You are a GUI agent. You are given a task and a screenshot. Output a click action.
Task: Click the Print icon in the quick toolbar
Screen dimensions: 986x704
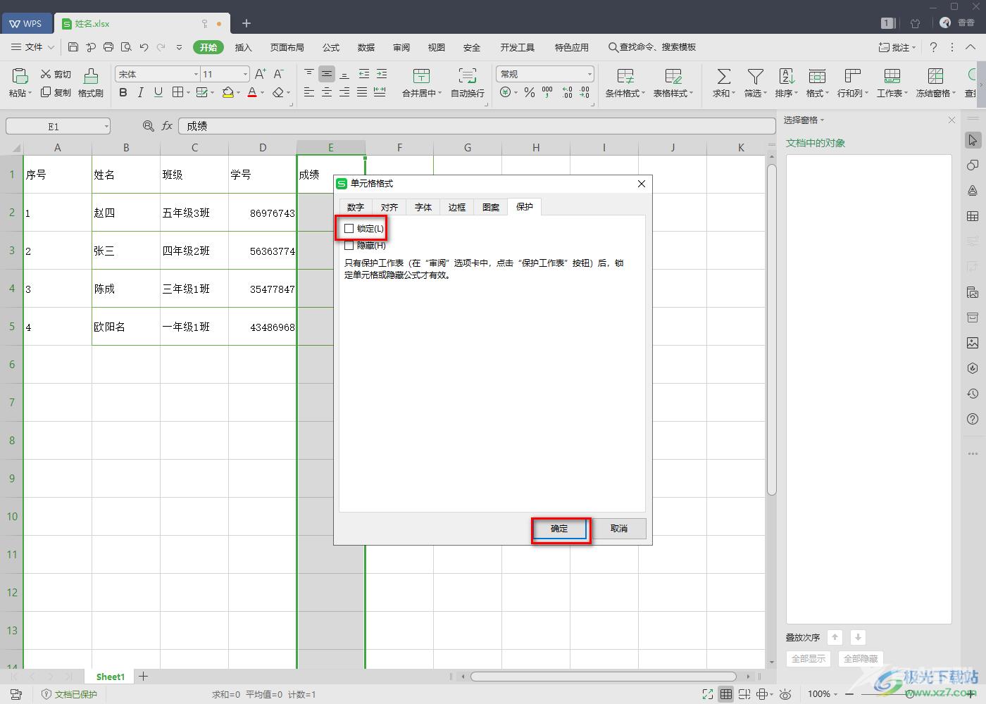click(x=108, y=47)
